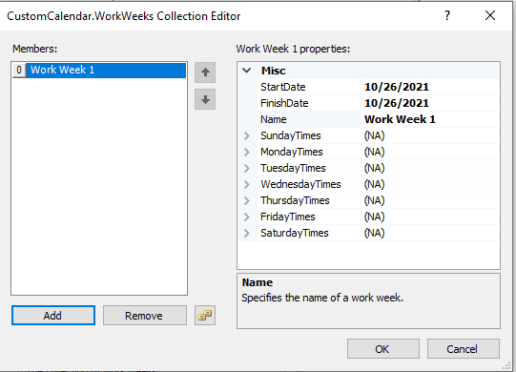Image resolution: width=516 pixels, height=372 pixels.
Task: Expand the WednesdayTimes property
Action: tap(246, 184)
